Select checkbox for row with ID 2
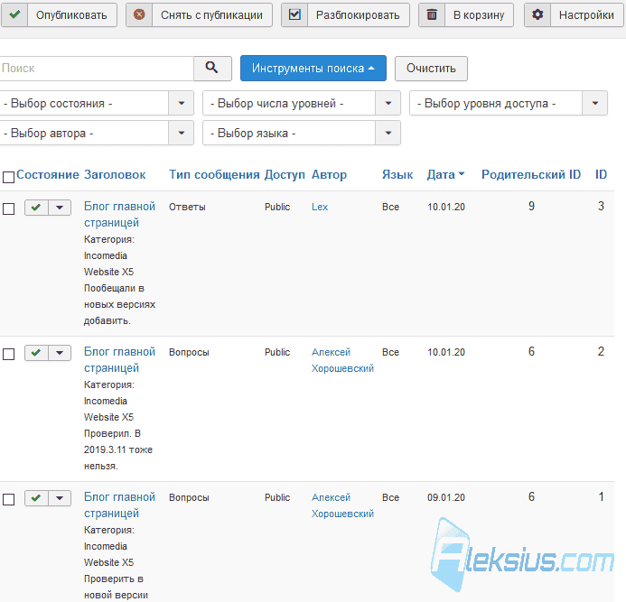This screenshot has width=626, height=602. pyautogui.click(x=8, y=354)
